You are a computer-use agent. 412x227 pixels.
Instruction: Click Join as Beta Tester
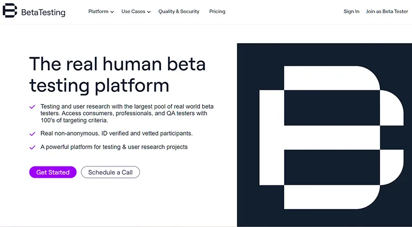click(387, 11)
